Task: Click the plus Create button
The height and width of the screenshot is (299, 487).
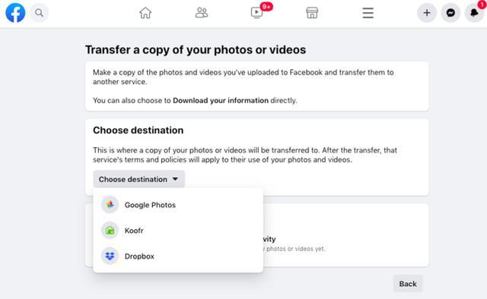Action: (x=427, y=13)
